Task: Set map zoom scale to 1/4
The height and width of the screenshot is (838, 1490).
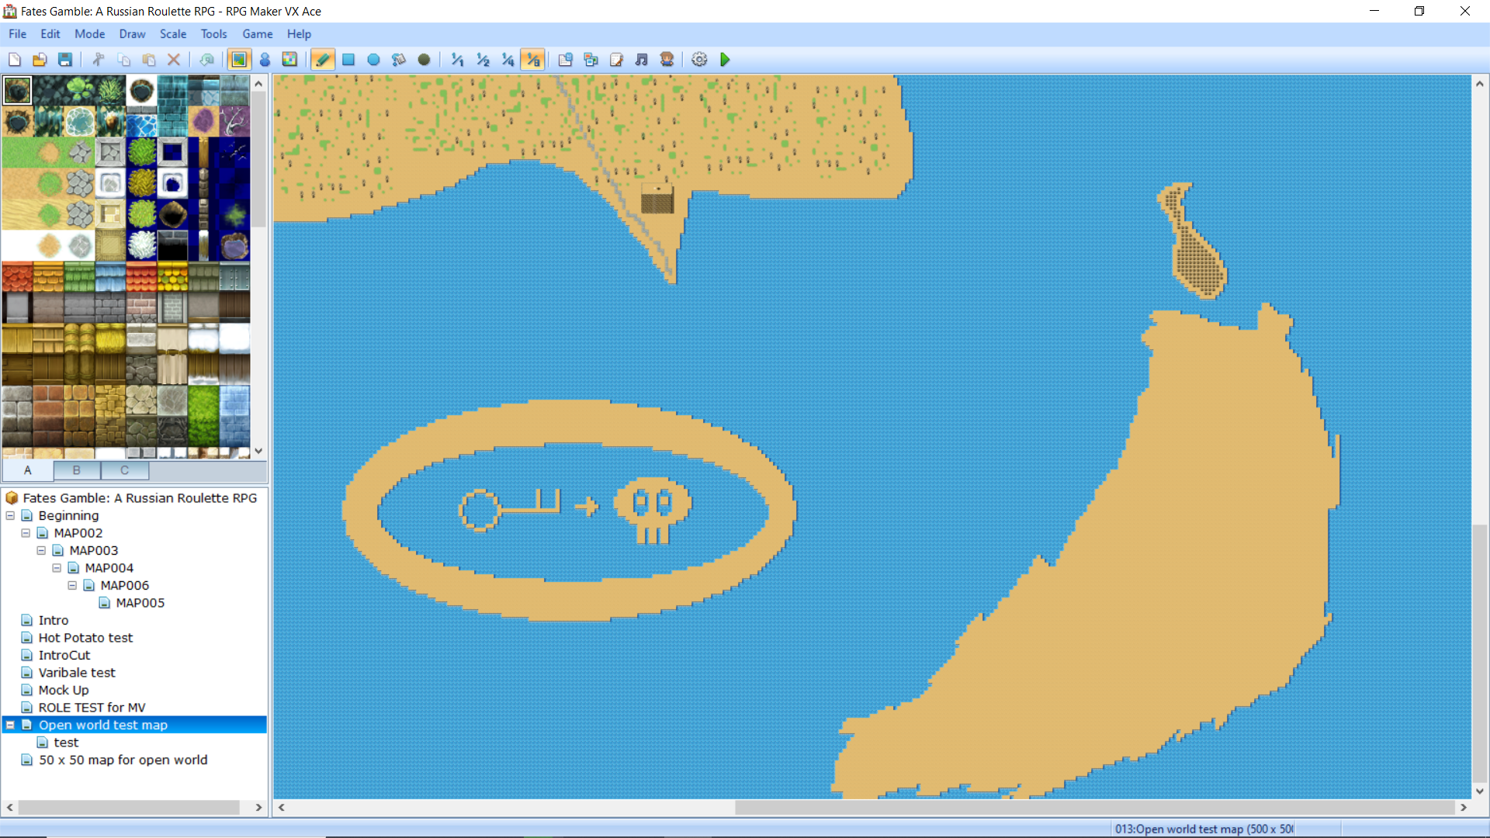Action: coord(508,60)
